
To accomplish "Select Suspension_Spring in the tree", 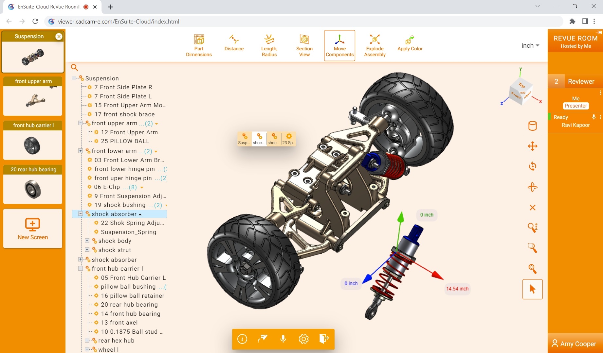I will pyautogui.click(x=128, y=232).
